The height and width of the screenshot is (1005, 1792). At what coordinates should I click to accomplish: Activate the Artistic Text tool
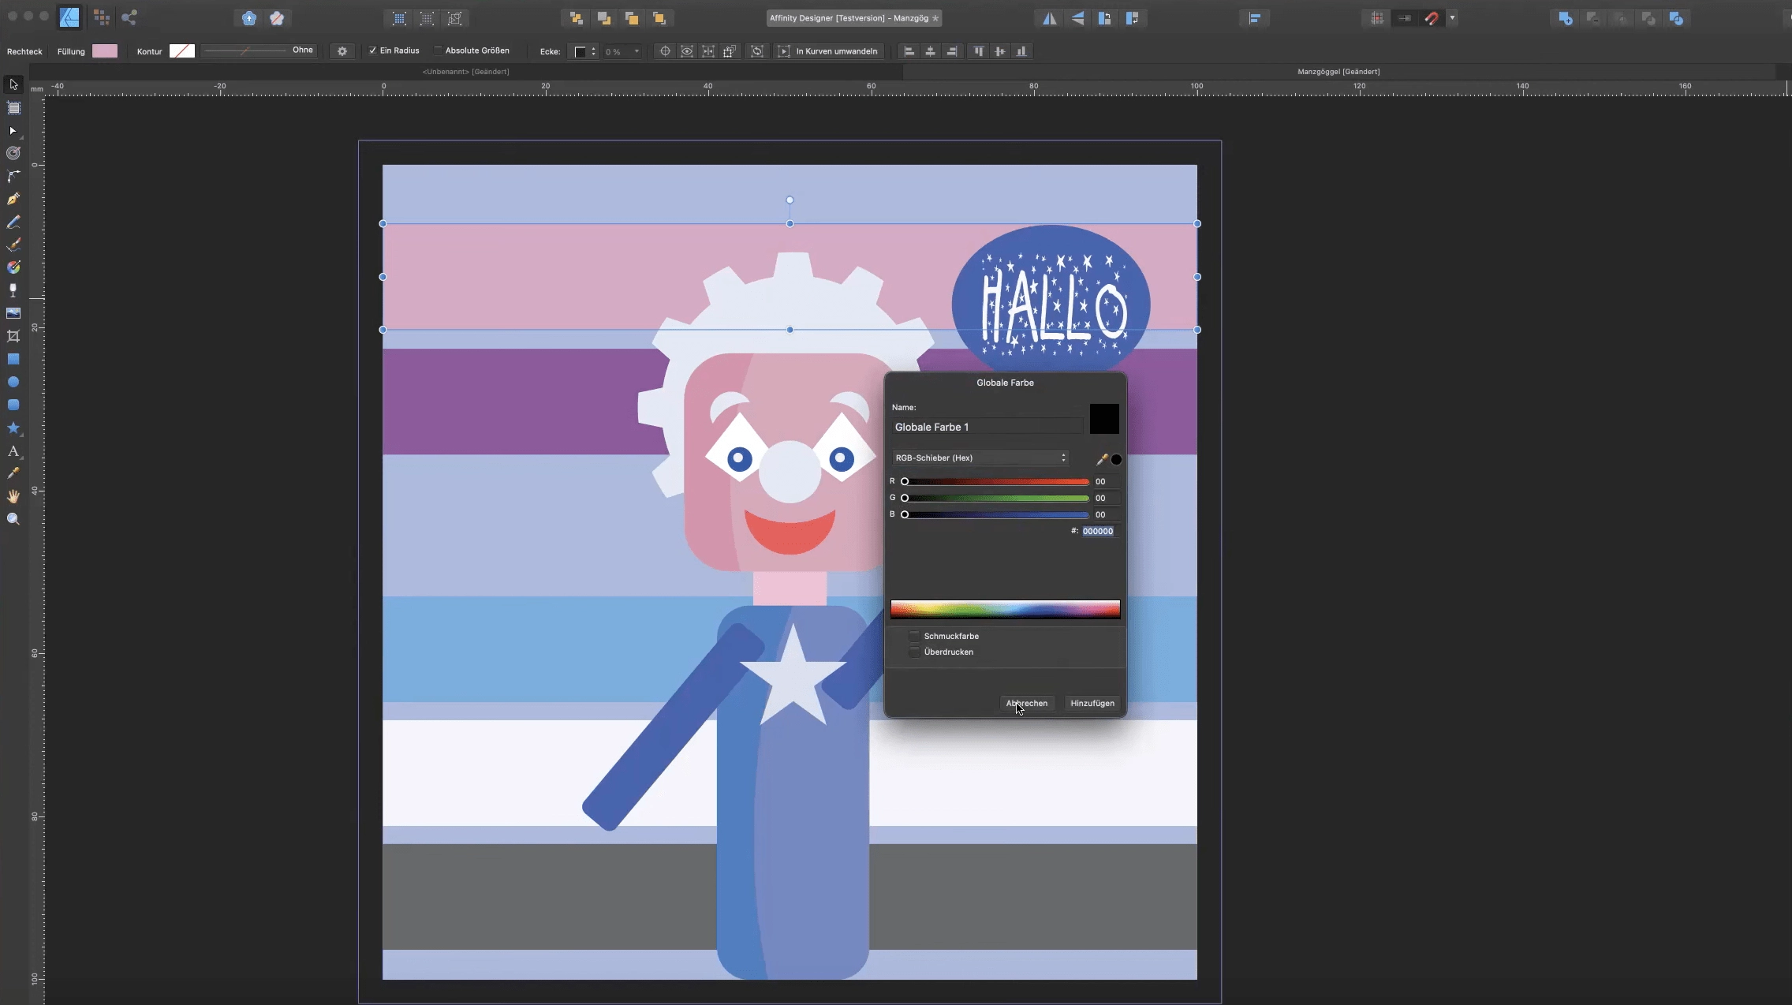pos(13,451)
